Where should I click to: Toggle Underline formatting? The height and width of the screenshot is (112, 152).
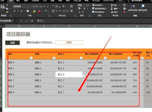(21, 11)
